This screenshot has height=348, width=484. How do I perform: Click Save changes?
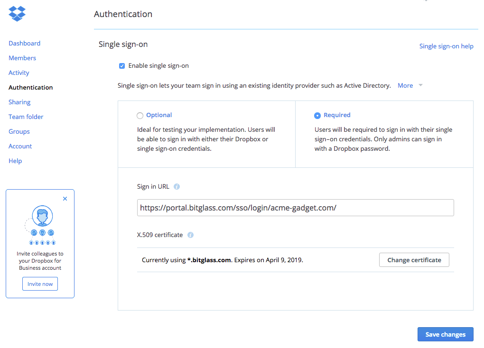click(445, 334)
